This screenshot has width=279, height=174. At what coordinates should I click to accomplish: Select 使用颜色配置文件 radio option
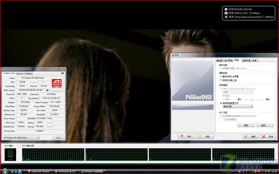pos(221,103)
